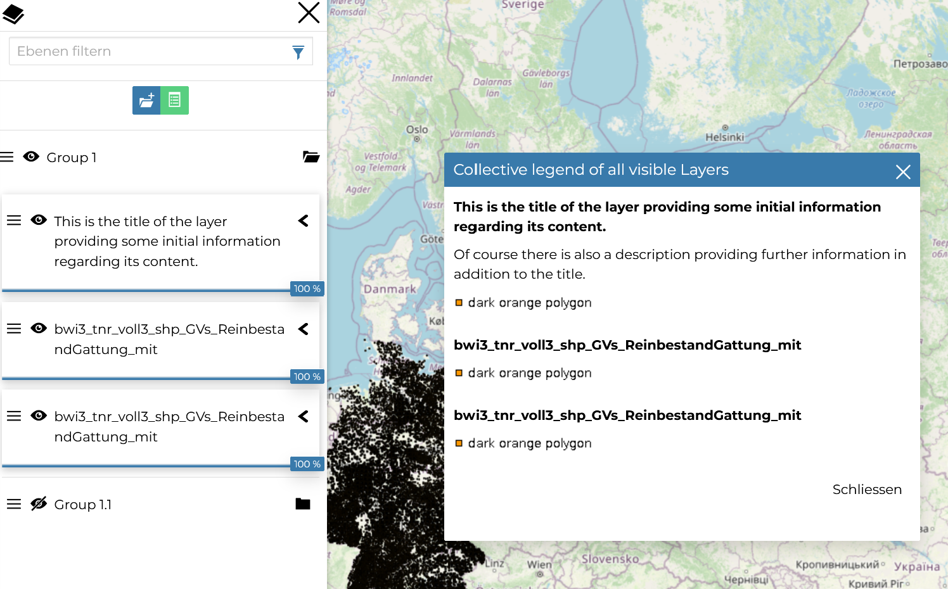Click the '100 %' opacity badge of the titled layer
This screenshot has width=948, height=589.
[x=307, y=289]
